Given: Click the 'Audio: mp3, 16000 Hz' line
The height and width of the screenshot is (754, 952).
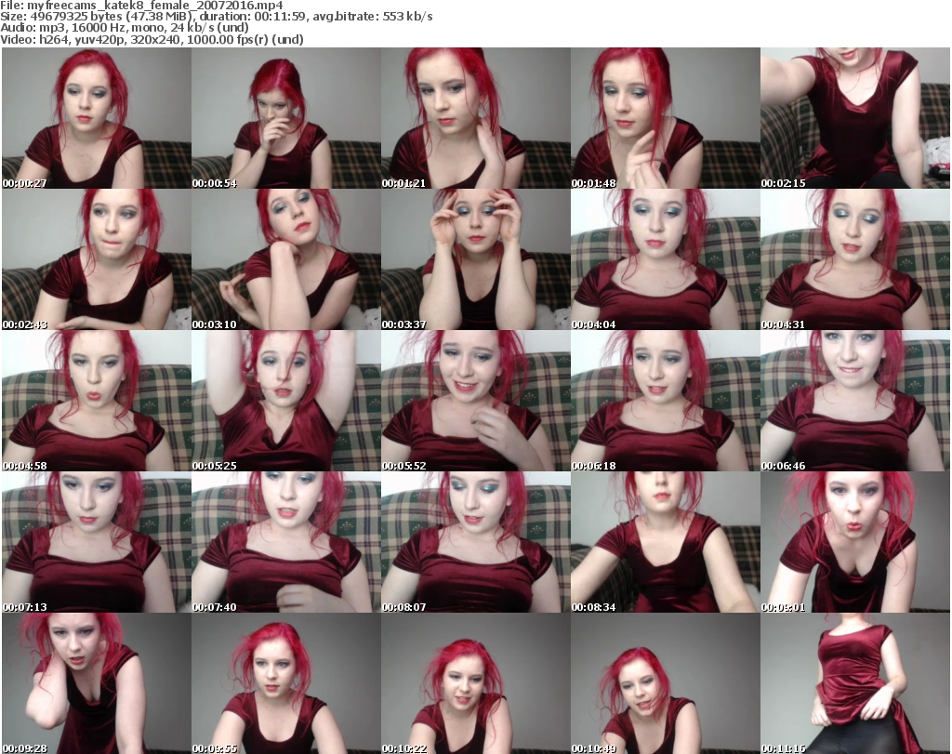Looking at the screenshot, I should point(125,28).
